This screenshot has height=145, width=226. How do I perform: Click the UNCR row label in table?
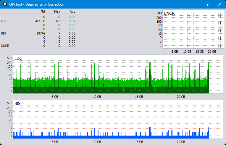click(x=5, y=46)
